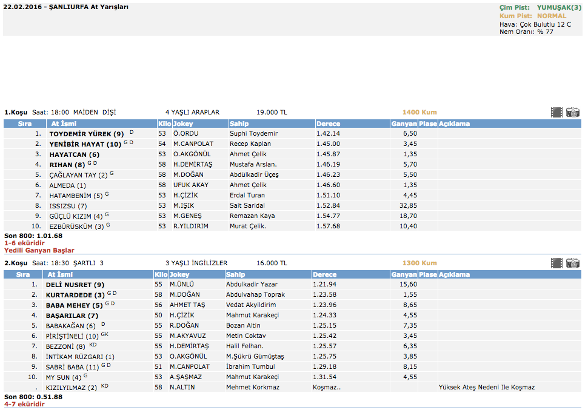Click horse YENİBİR HAYAT link

pos(85,144)
